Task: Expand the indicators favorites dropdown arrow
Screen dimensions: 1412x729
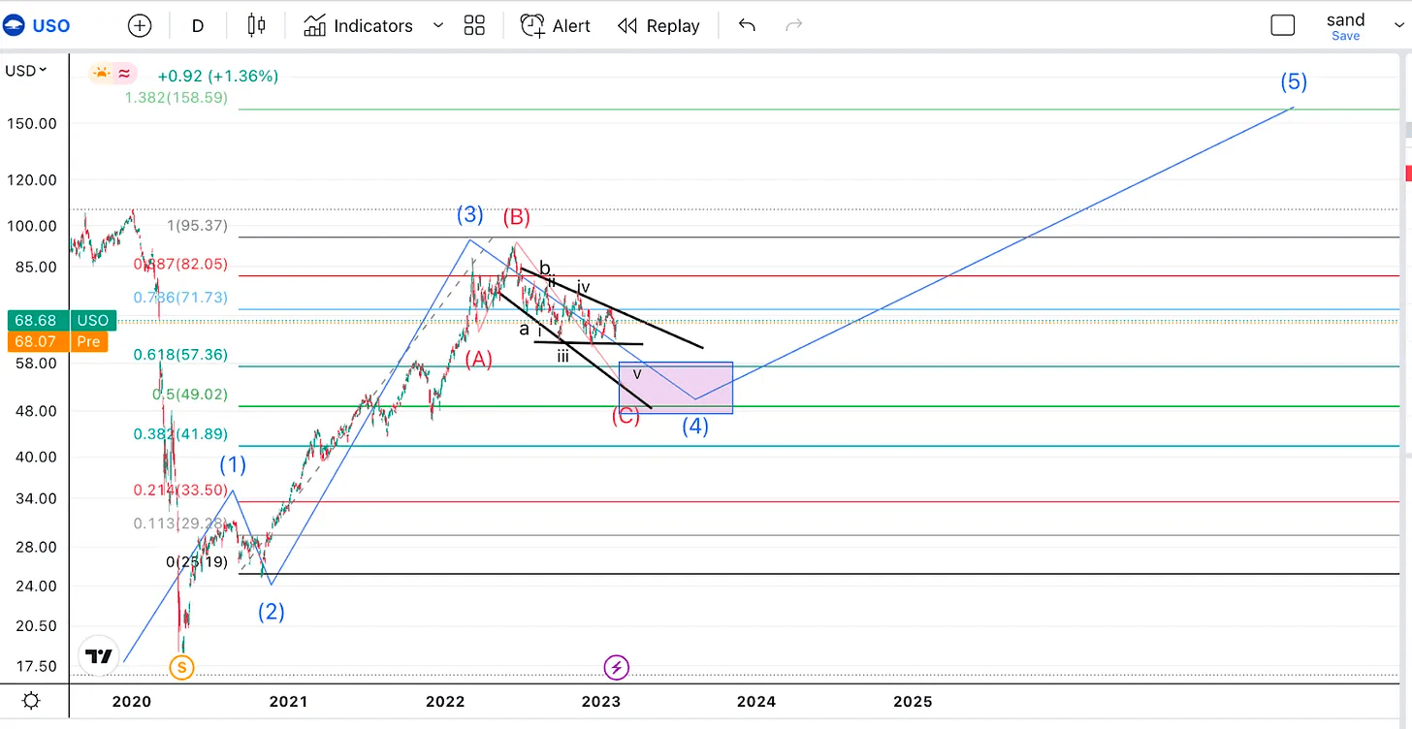Action: 437,25
